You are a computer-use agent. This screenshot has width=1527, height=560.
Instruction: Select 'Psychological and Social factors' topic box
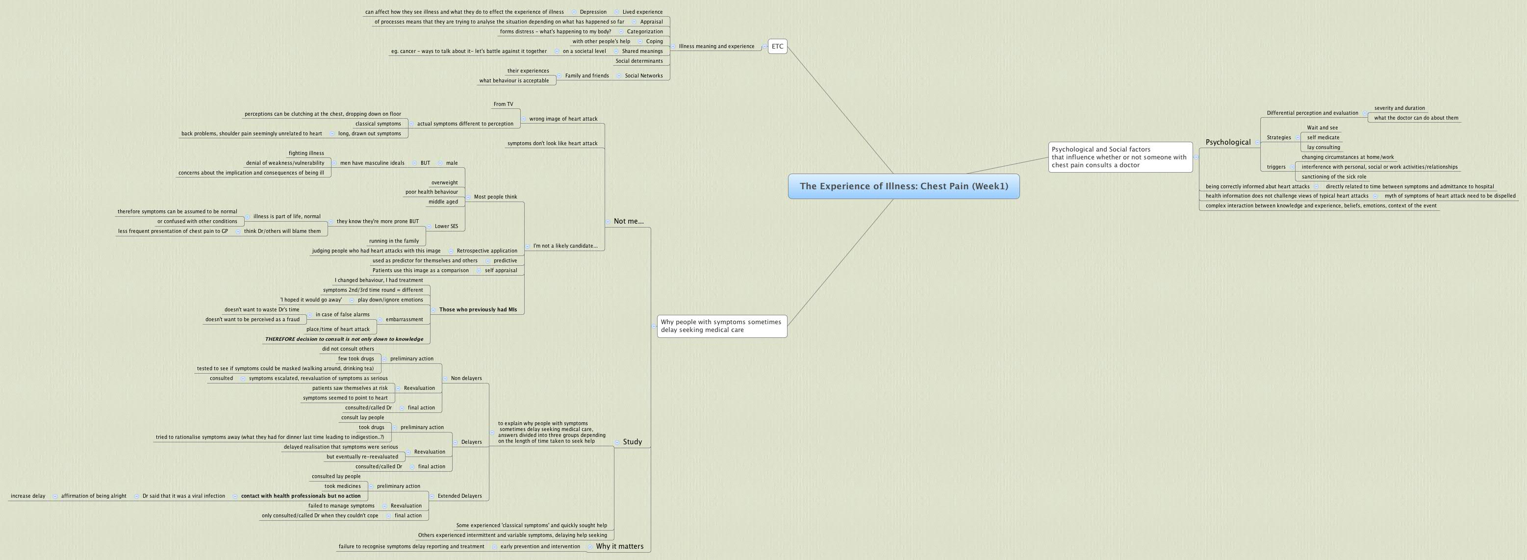[x=1120, y=157]
